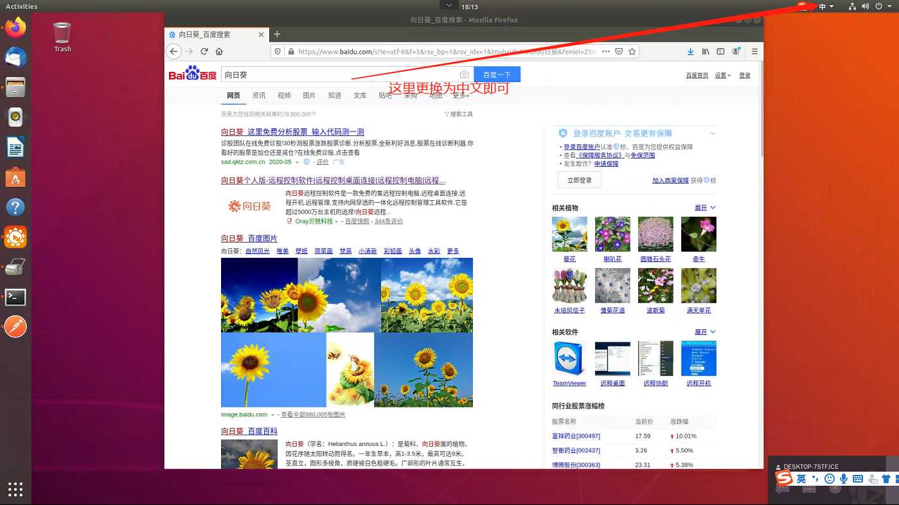This screenshot has width=899, height=505.
Task: Open a new Firefox tab
Action: tap(277, 34)
